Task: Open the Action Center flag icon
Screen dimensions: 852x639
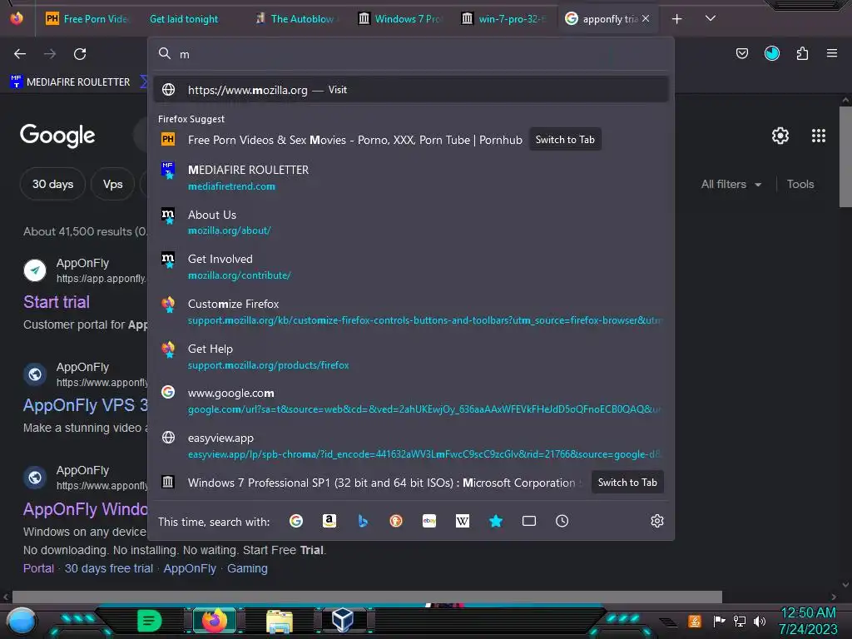Action: [x=719, y=621]
